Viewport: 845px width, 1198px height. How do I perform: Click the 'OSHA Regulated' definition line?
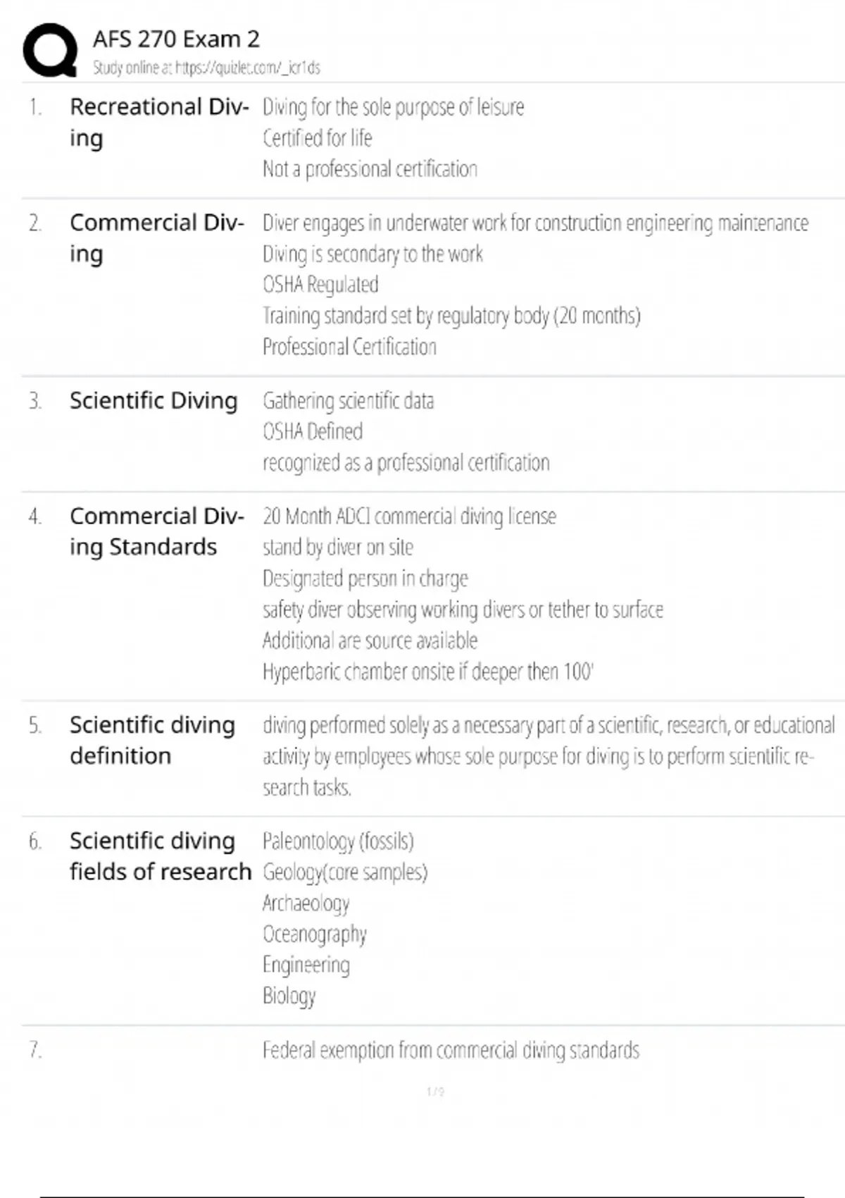320,285
